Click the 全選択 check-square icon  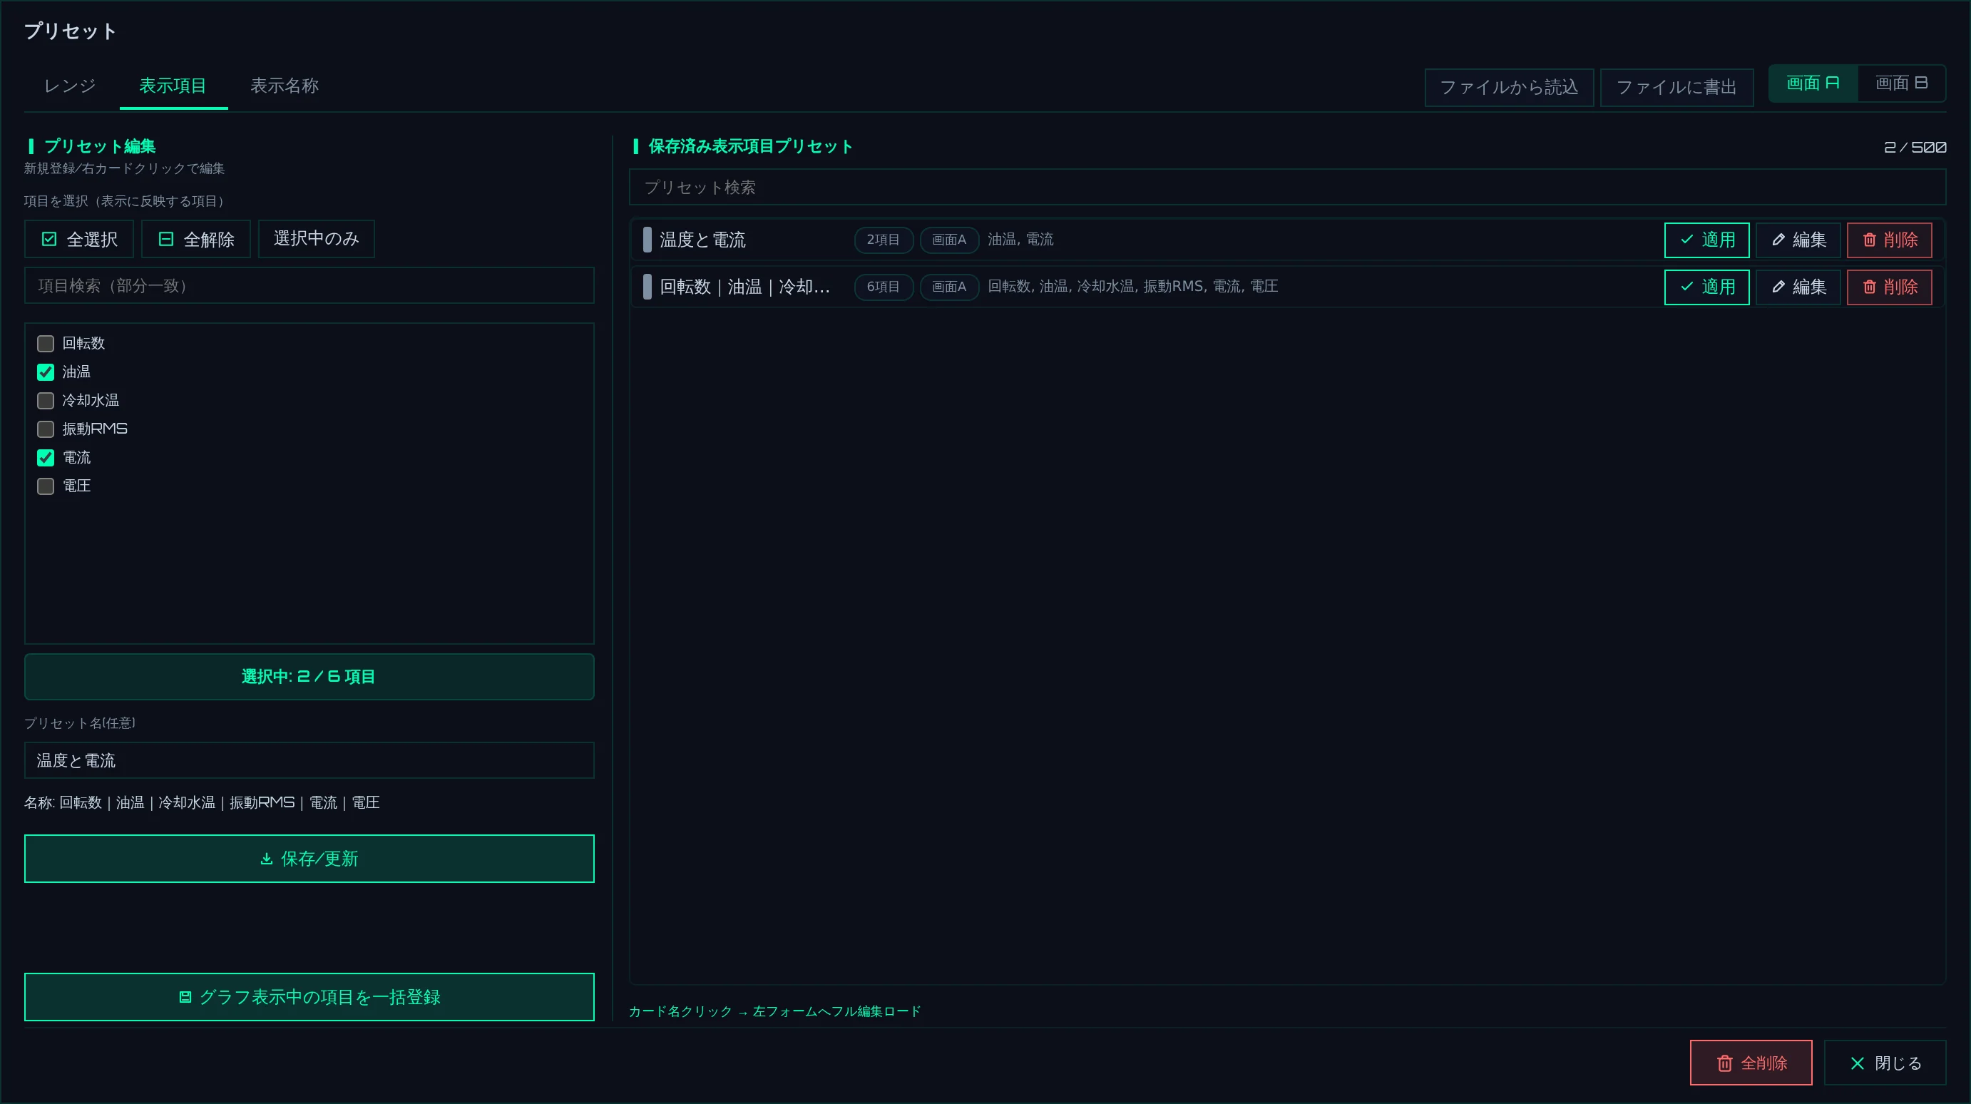[x=49, y=240]
